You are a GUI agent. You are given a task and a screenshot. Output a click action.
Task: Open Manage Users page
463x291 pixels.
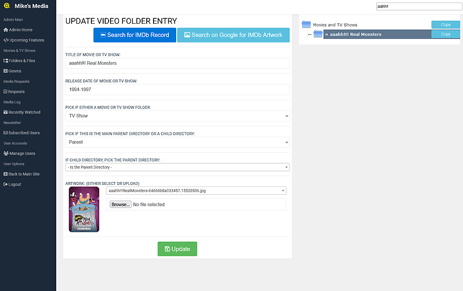[22, 153]
